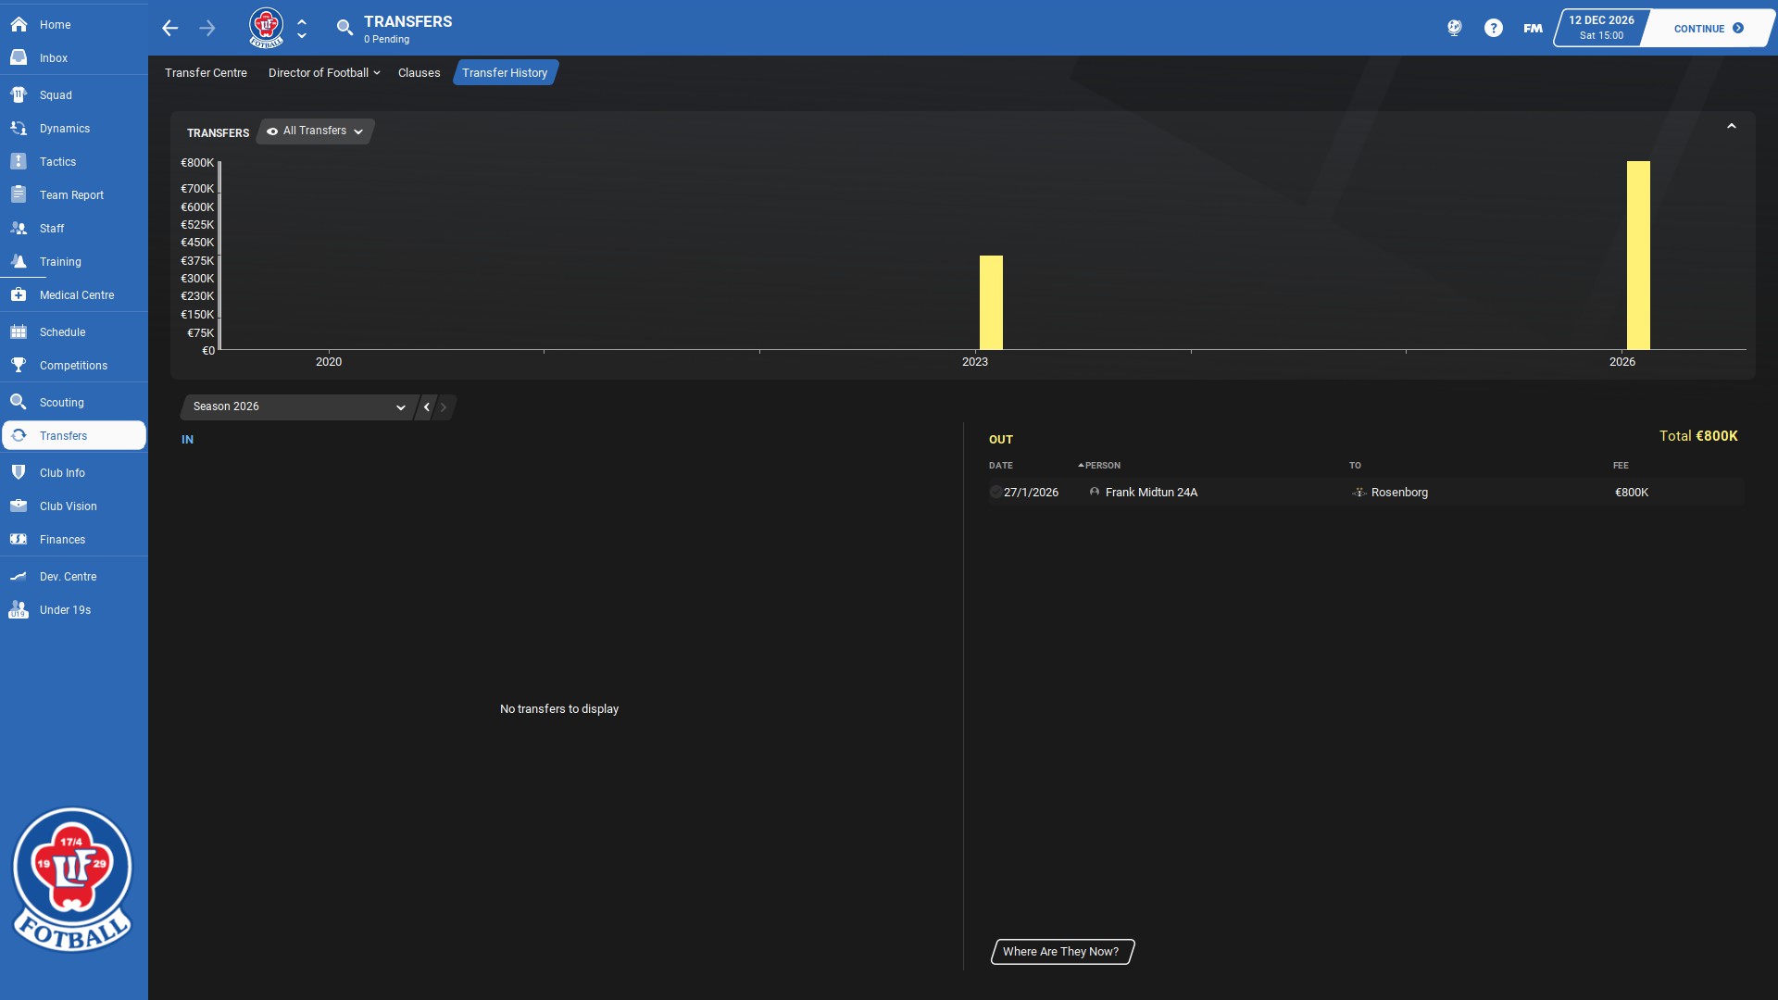Open the Transfer Centre tab
The width and height of the screenshot is (1778, 1000).
point(206,73)
